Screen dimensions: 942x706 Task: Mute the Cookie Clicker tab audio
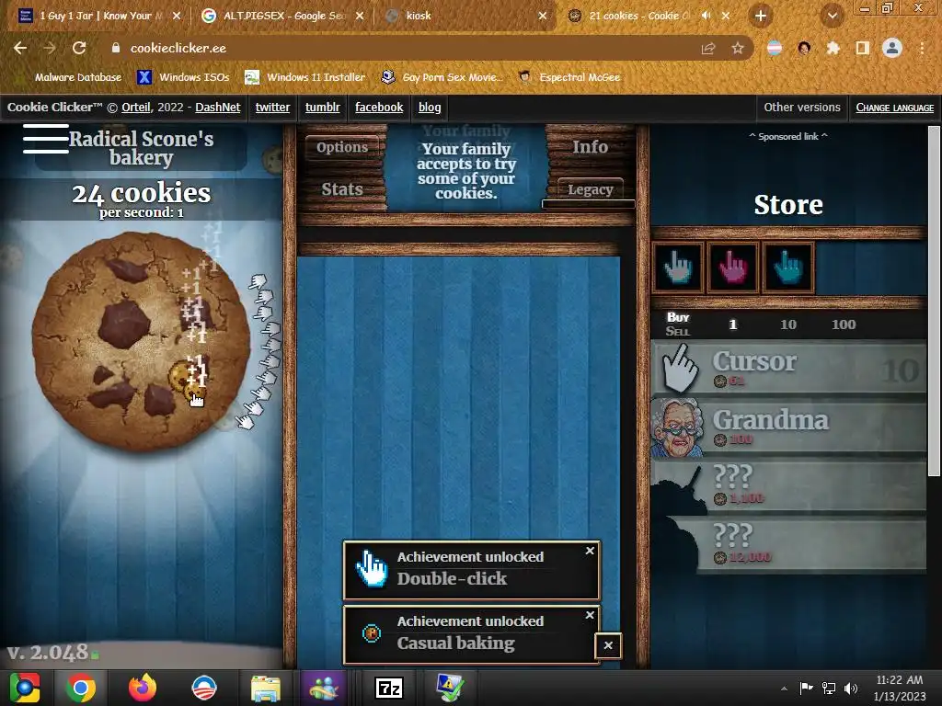pyautogui.click(x=706, y=16)
